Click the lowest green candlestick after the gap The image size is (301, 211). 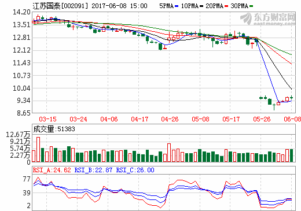pyautogui.click(x=274, y=107)
